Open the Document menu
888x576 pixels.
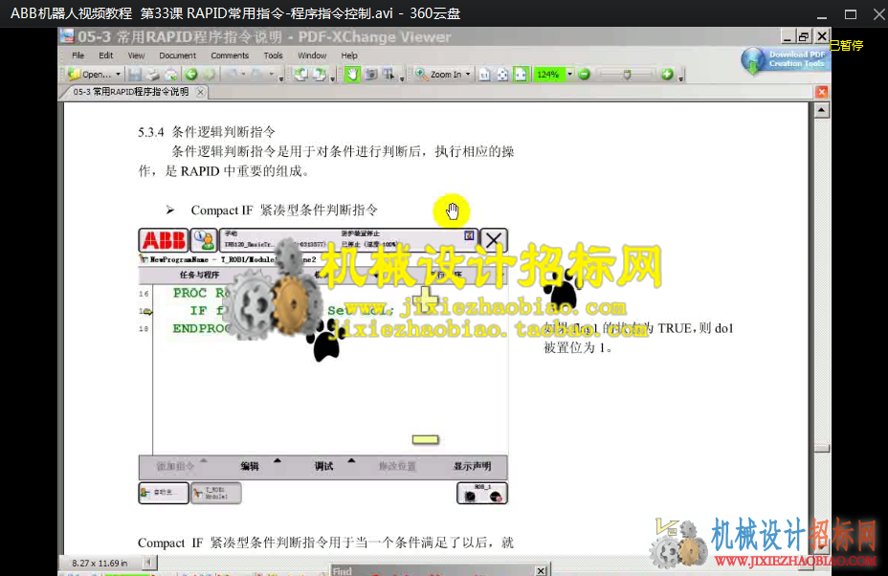tap(178, 55)
